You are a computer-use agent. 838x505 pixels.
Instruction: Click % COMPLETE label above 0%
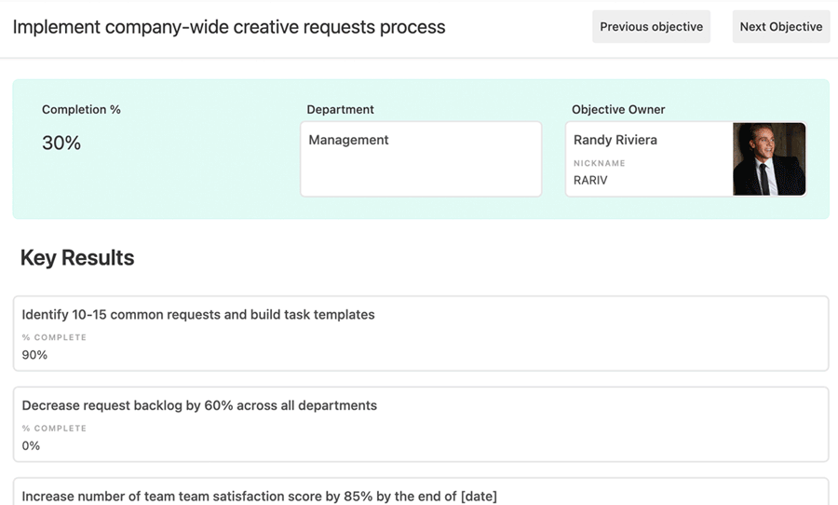point(54,429)
